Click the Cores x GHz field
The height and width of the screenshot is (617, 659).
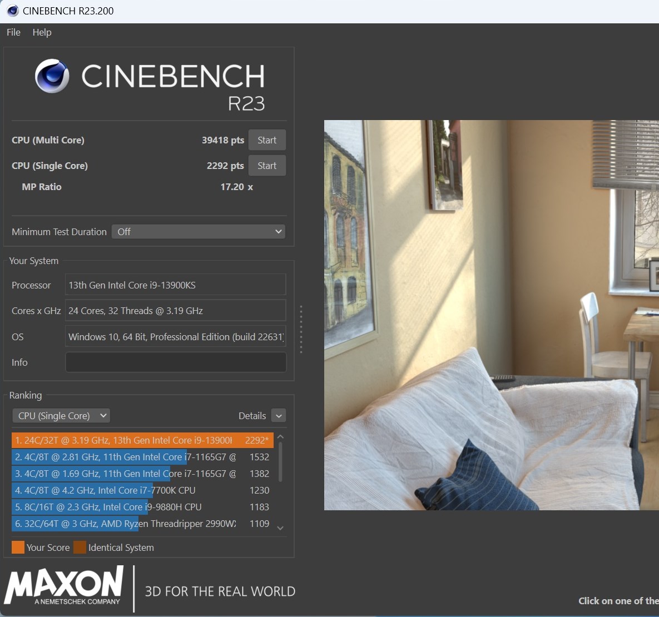(176, 310)
